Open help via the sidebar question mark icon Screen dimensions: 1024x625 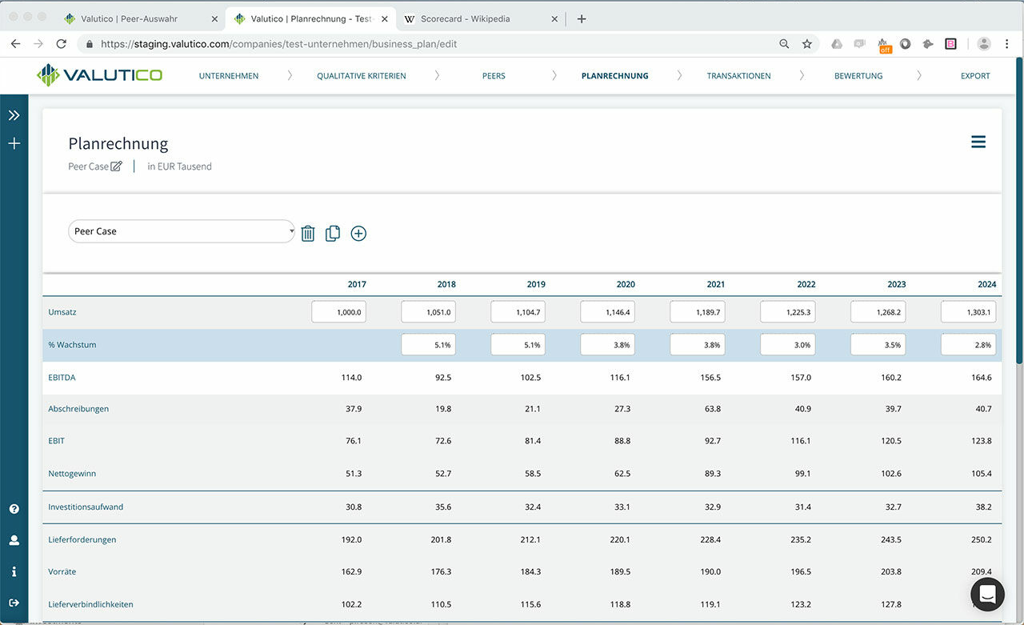(x=14, y=509)
